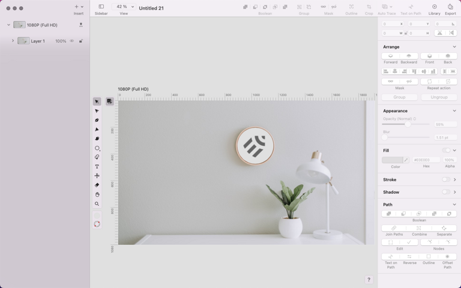Click the Layer 1 thumbnail
The image size is (461, 288).
[x=23, y=41]
